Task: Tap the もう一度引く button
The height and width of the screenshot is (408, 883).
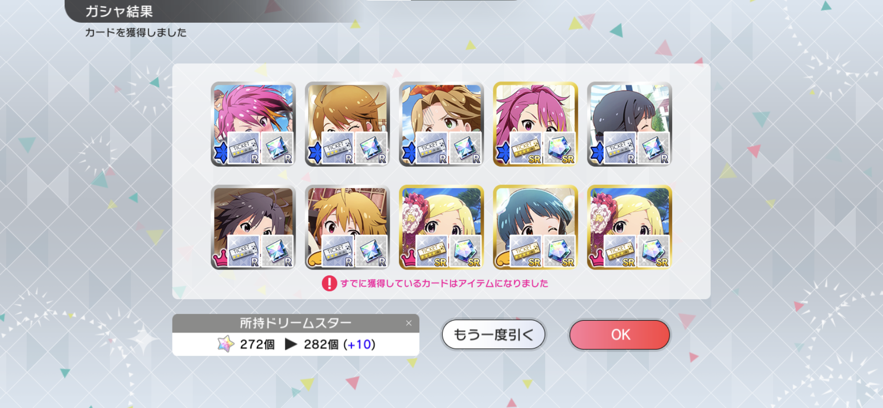Action: coord(493,335)
